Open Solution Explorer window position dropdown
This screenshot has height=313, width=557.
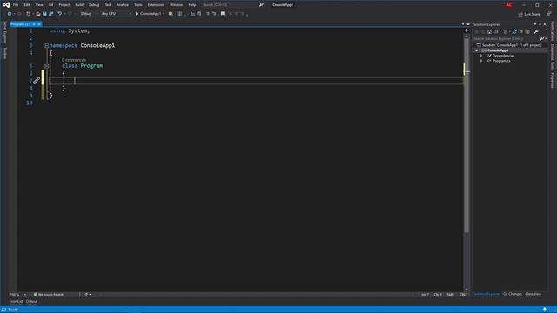point(535,24)
